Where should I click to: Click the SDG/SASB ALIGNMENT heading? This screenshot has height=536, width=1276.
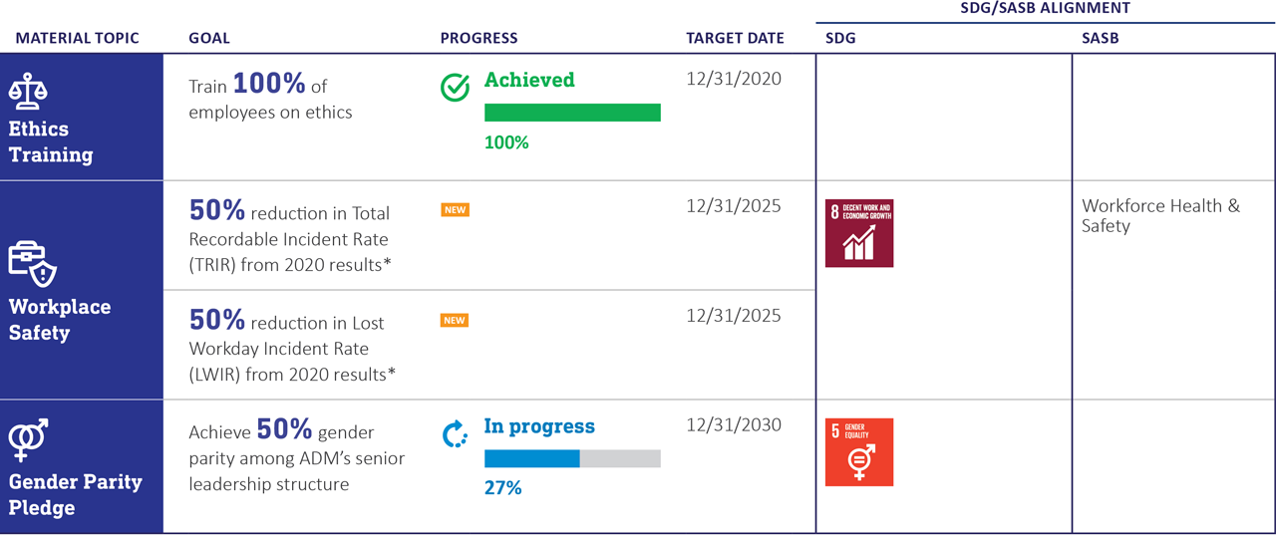pyautogui.click(x=1046, y=8)
